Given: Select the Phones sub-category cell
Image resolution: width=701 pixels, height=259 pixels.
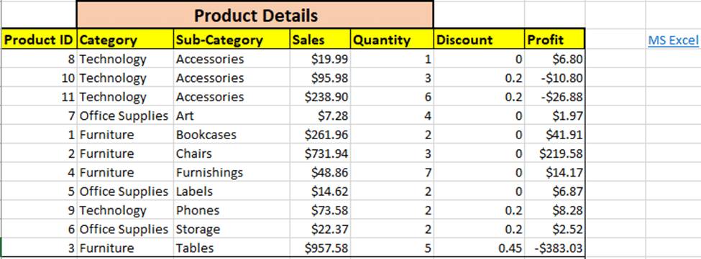Looking at the screenshot, I should pos(232,210).
